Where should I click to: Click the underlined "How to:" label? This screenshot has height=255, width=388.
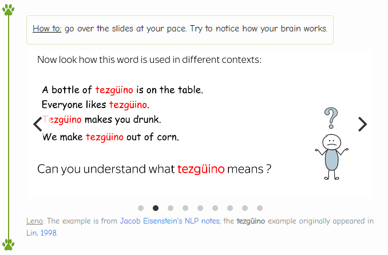tap(47, 29)
